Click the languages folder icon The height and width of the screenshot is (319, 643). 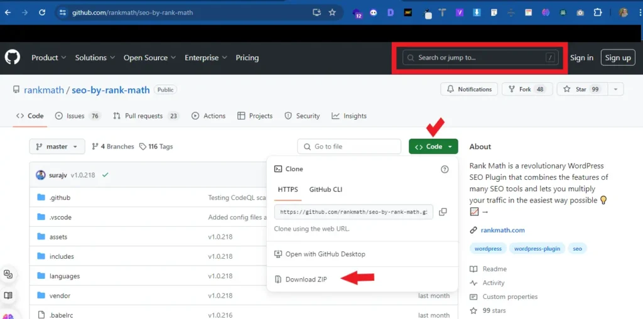pos(41,276)
